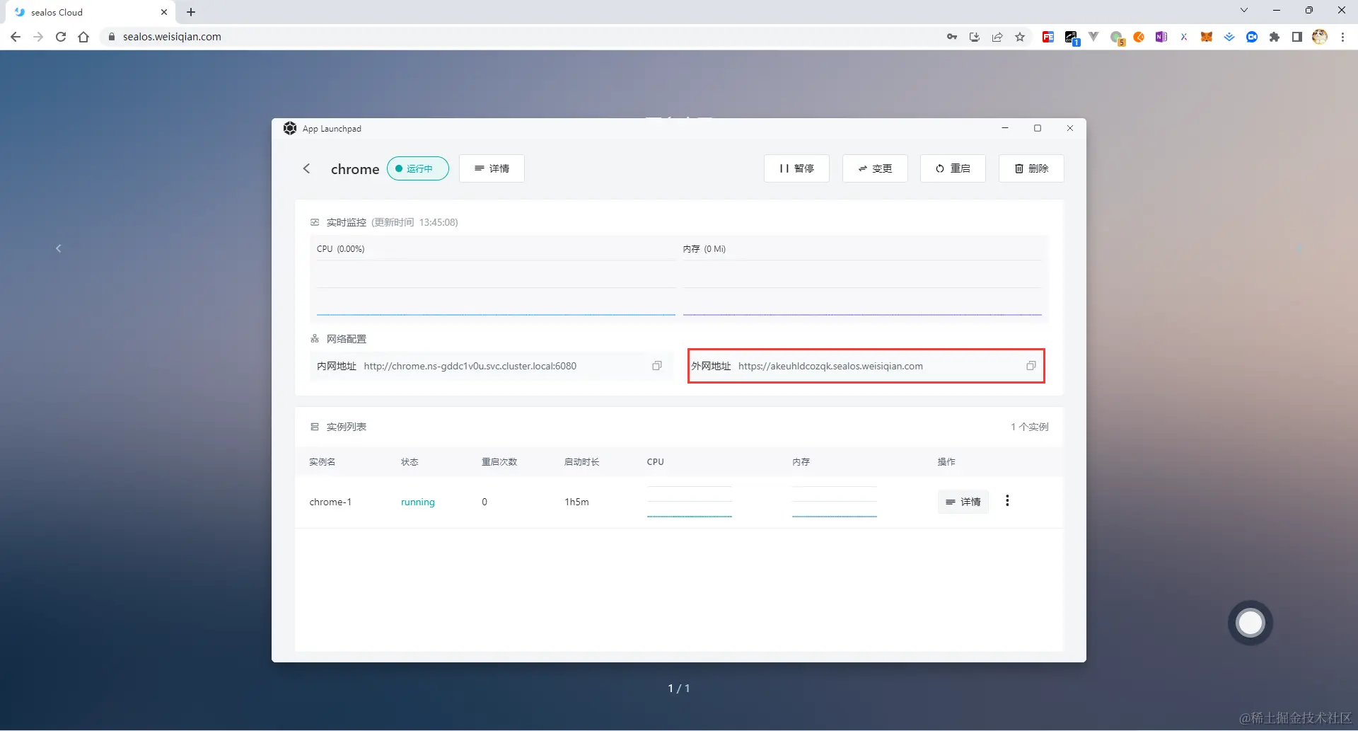Click the running status text for chrome-1
This screenshot has width=1358, height=731.
tap(418, 502)
